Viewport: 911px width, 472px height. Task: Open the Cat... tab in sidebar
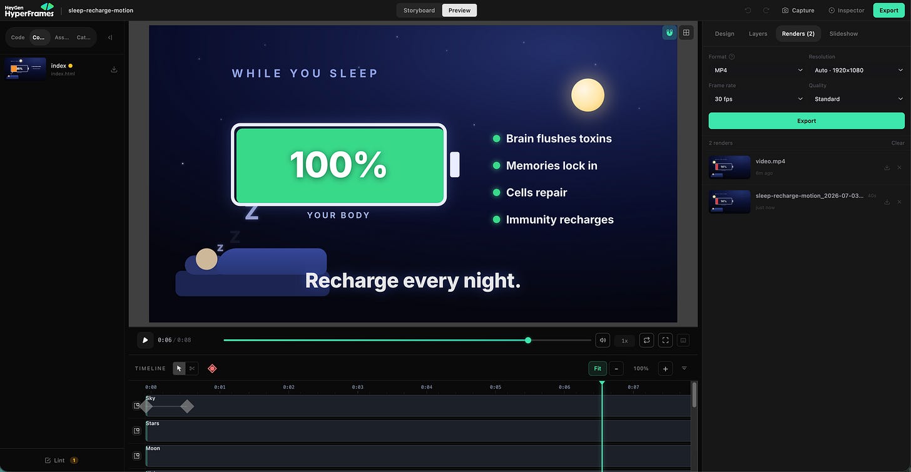click(x=83, y=38)
